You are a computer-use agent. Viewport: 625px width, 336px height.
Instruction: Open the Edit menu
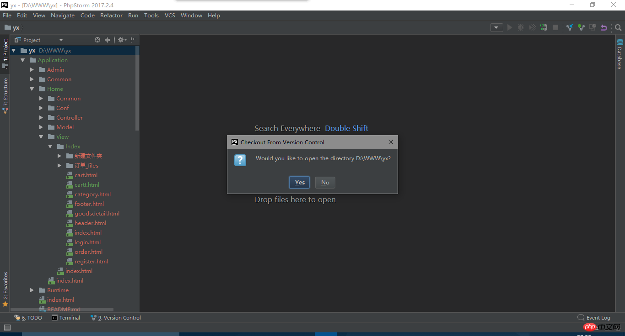(22, 15)
